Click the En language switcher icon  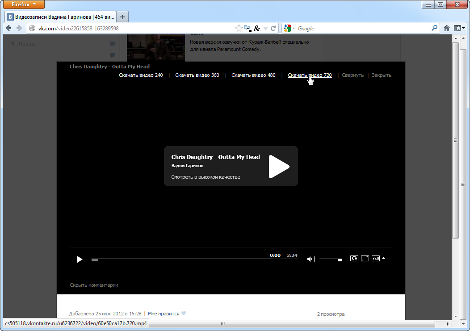(x=248, y=28)
